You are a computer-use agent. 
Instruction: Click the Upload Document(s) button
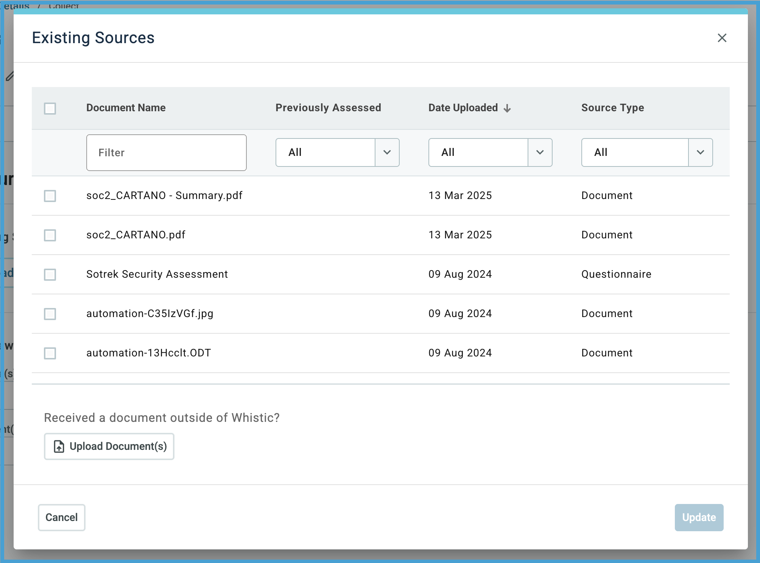coord(109,446)
